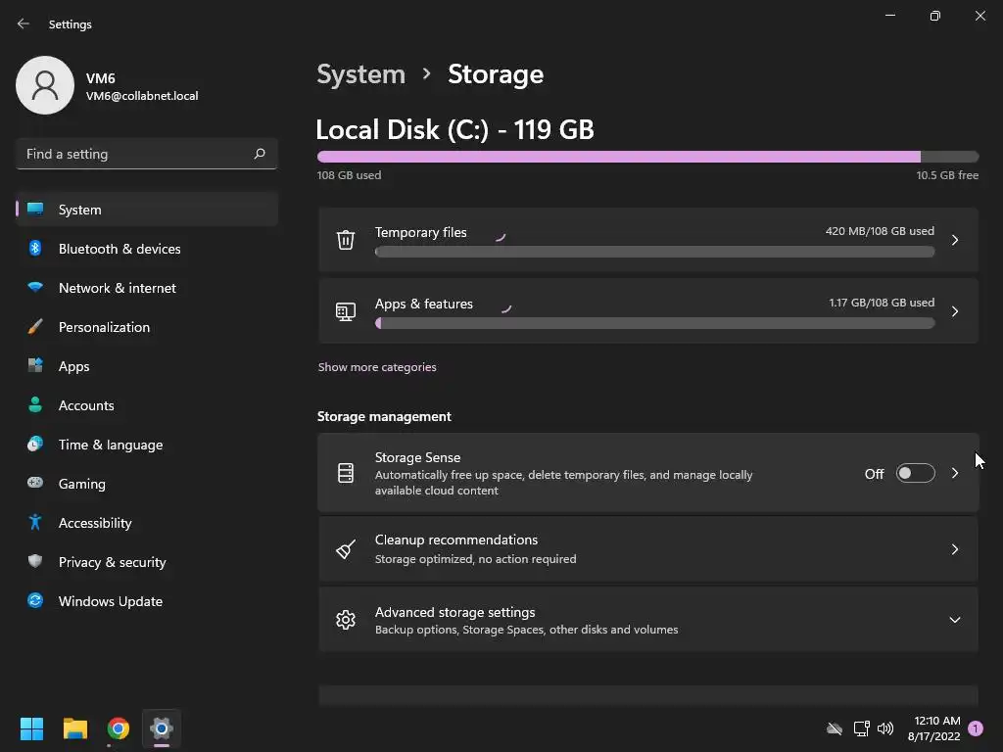Viewport: 1003px width, 752px height.
Task: Click the Temporary files trash icon
Action: tap(346, 240)
